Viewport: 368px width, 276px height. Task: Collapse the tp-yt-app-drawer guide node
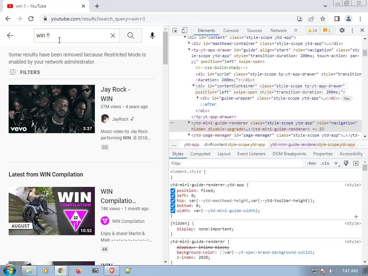coord(189,50)
